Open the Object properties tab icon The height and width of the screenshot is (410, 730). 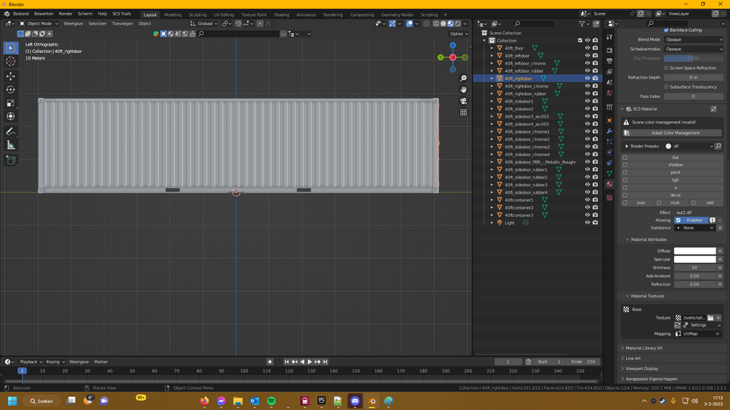pos(609,120)
